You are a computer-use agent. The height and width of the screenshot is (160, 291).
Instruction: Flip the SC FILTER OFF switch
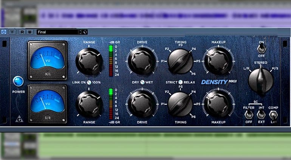(249, 114)
